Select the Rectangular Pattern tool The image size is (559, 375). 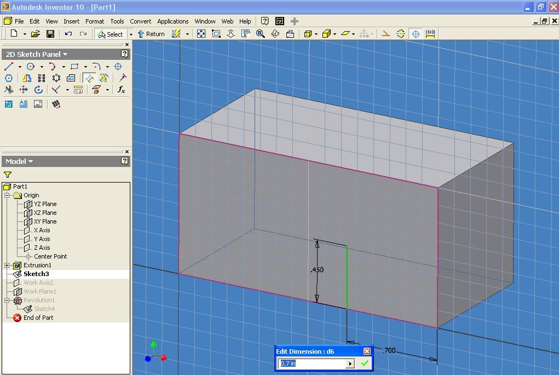[42, 78]
